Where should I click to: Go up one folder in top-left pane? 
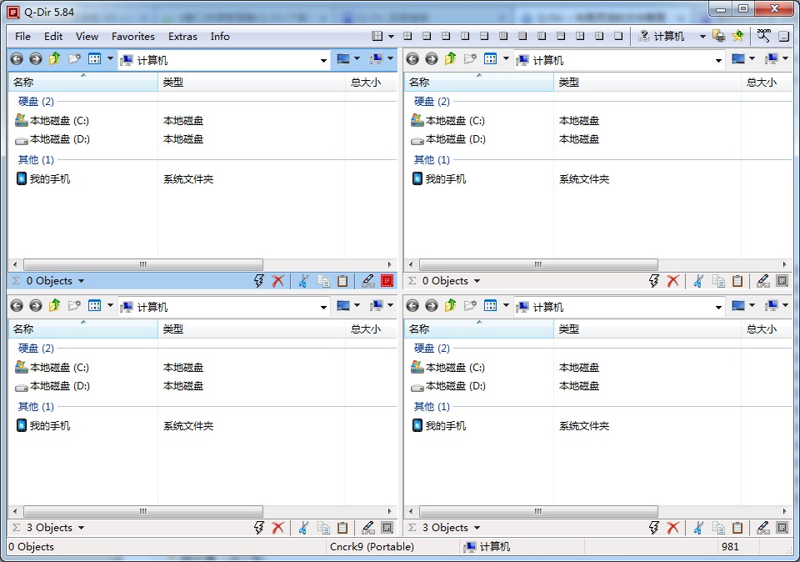[x=55, y=59]
